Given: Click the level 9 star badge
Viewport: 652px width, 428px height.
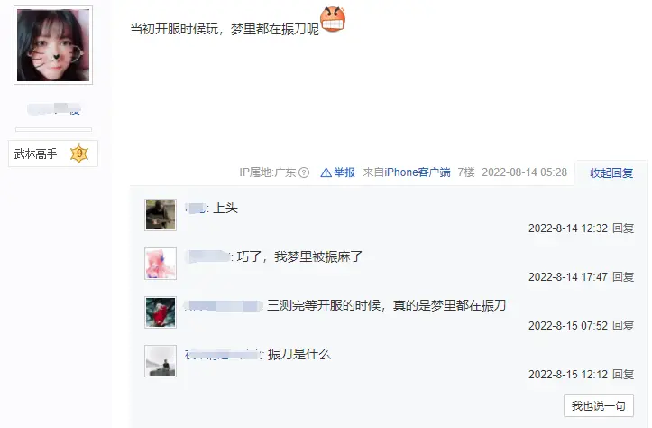Looking at the screenshot, I should tap(79, 154).
